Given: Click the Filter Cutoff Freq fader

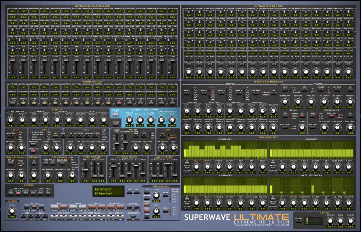Looking at the screenshot, I should tap(117, 143).
